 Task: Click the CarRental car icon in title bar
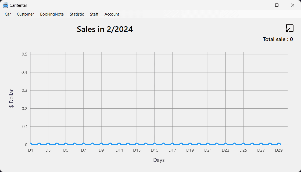(x=5, y=5)
